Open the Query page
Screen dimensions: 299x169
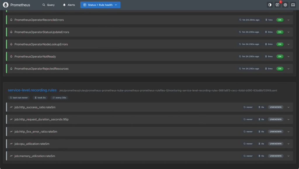pos(48,5)
